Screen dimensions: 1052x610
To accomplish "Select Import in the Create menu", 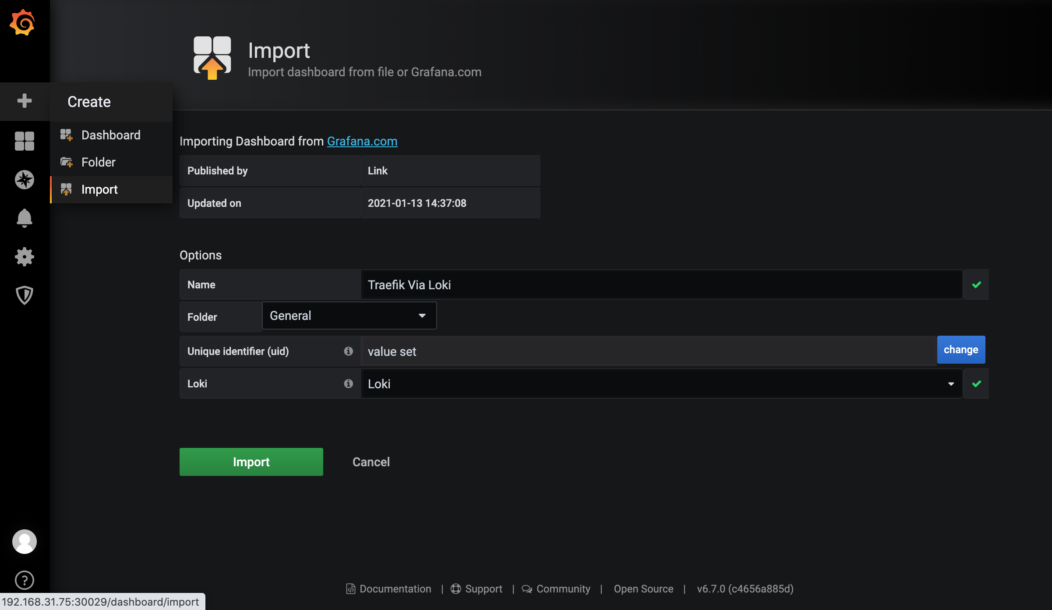I will tap(99, 189).
